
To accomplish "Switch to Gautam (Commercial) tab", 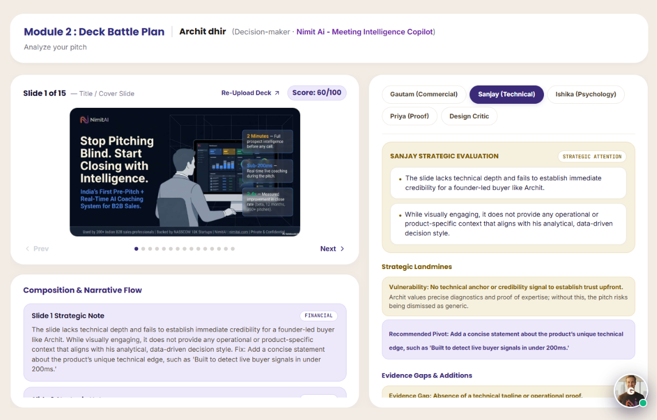I will click(423, 94).
